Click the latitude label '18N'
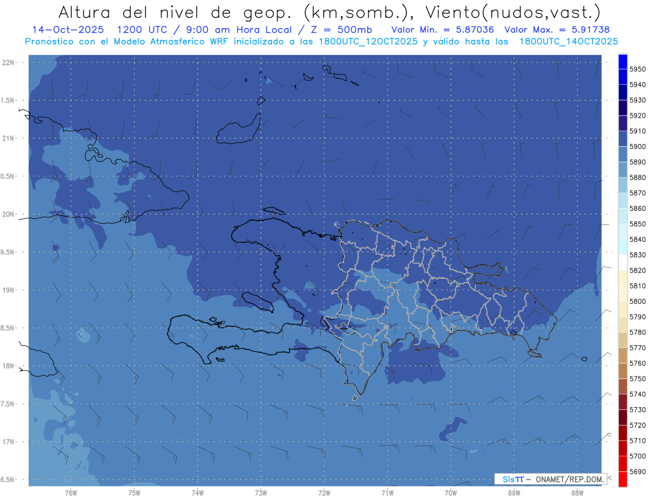 point(8,366)
